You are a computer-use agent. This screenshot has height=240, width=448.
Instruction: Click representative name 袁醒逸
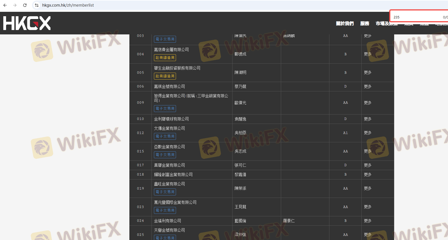pos(240,119)
